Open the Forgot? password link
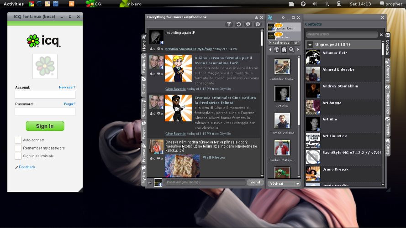 click(x=70, y=104)
